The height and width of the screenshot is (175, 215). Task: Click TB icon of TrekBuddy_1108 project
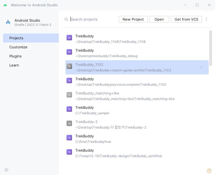point(69,38)
